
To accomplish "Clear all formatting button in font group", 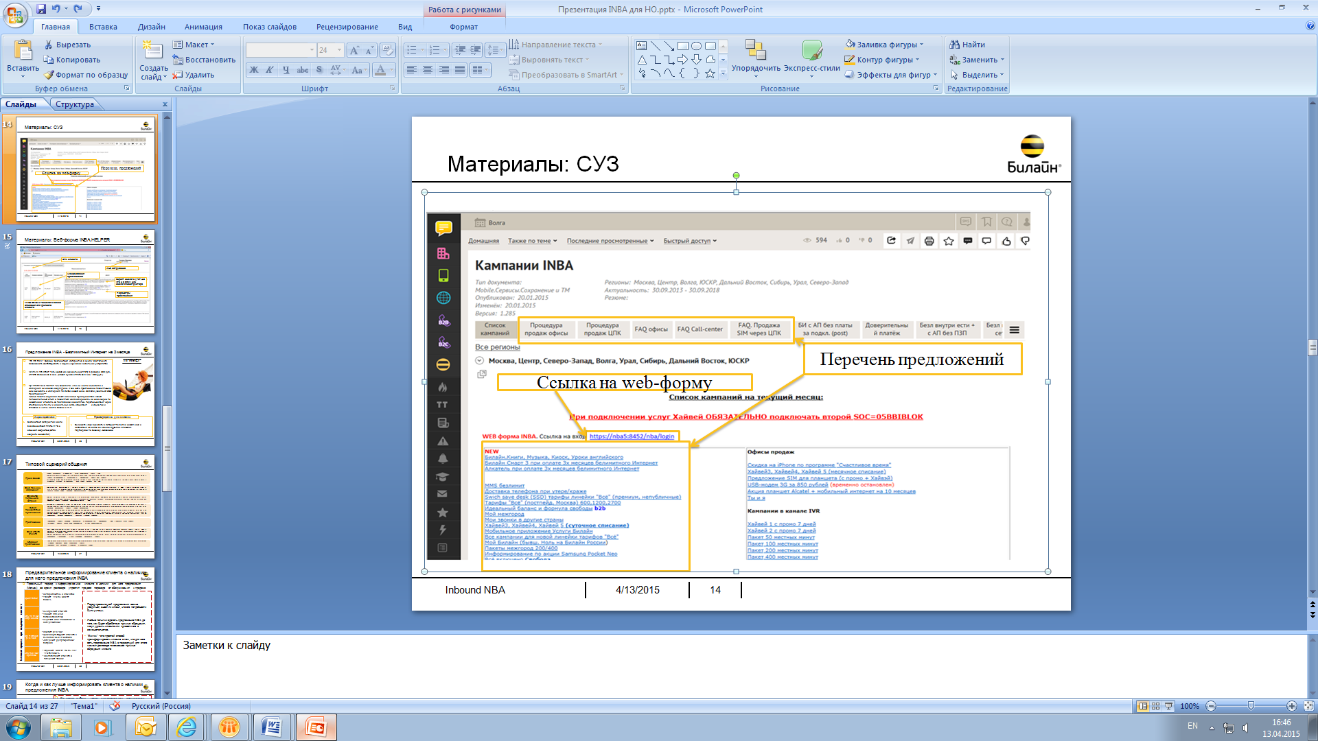I will (x=388, y=50).
